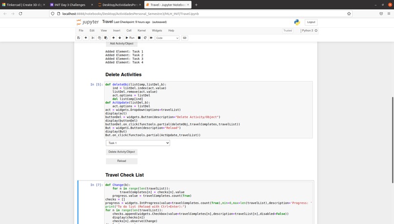Close the INIT Day 3 Challenges tab
The image size is (394, 224).
click(x=92, y=5)
